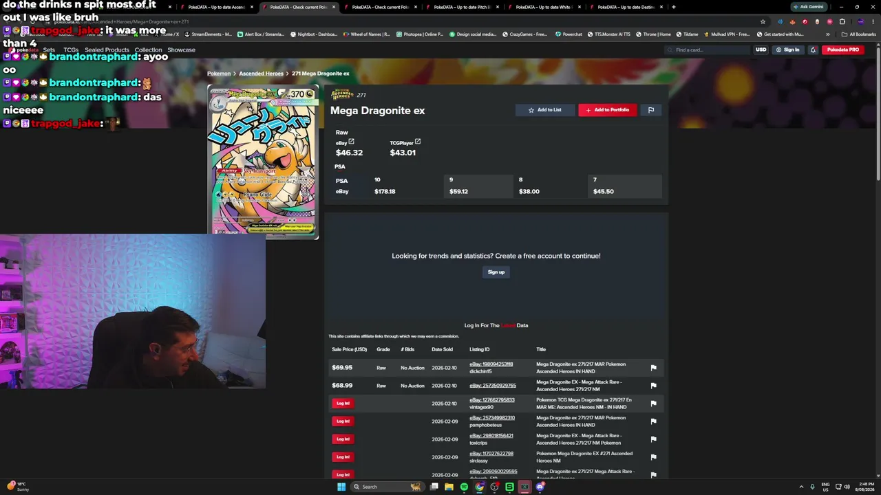Open Spotify from the taskbar
881x495 pixels.
point(464,487)
